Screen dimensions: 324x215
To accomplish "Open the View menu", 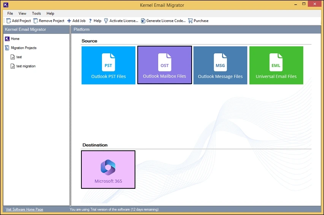I will [x=22, y=13].
